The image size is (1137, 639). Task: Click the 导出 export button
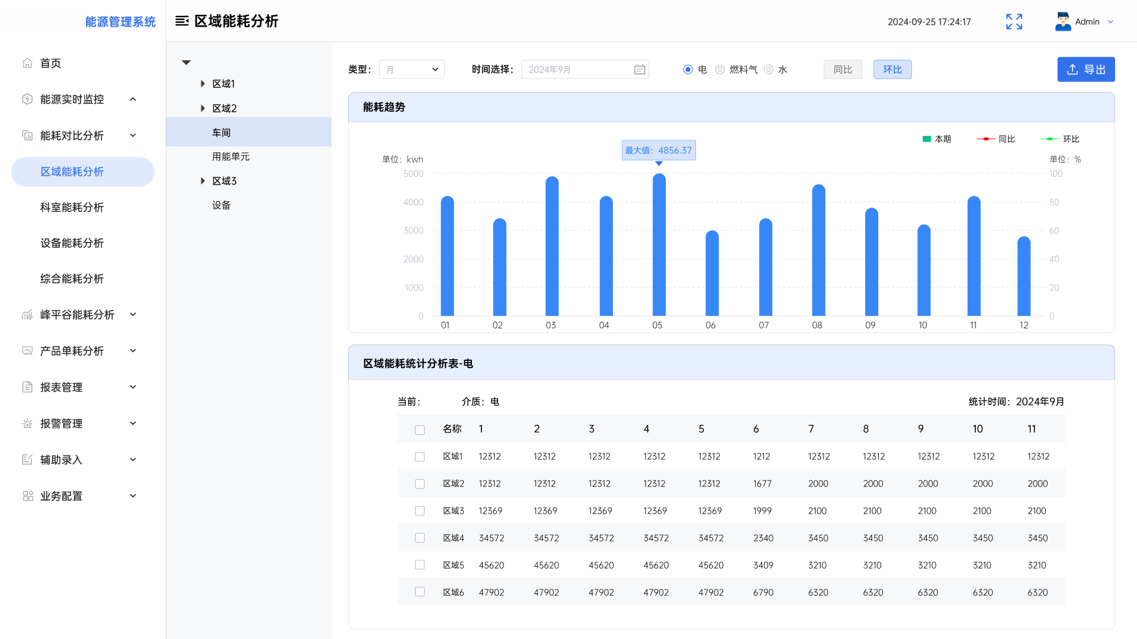[x=1085, y=70]
